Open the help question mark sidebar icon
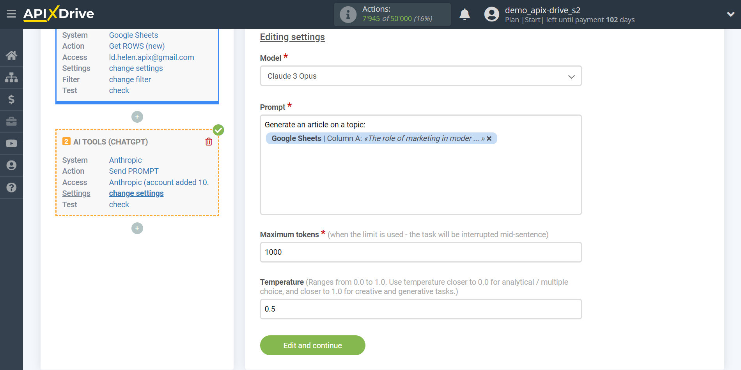The image size is (741, 370). point(11,187)
